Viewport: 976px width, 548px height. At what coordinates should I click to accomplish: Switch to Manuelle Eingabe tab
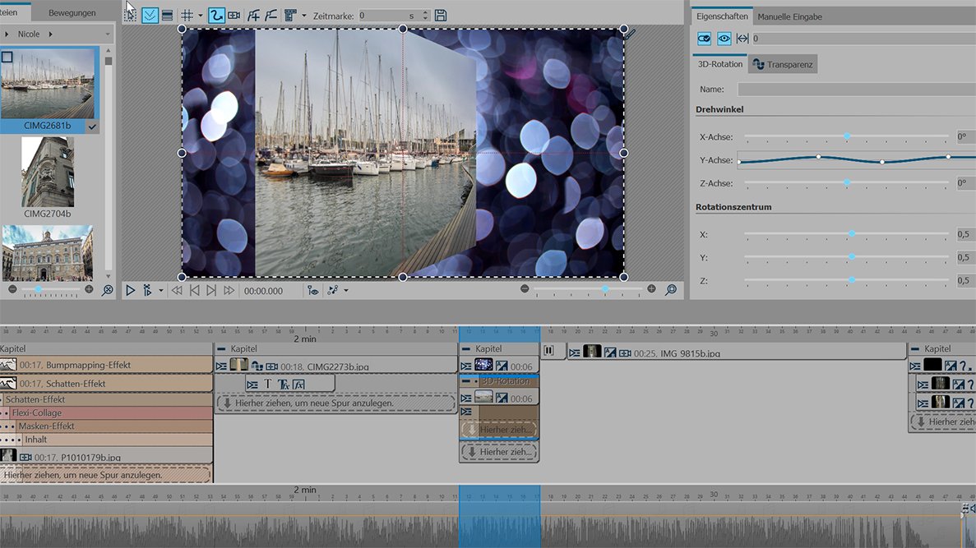tap(789, 16)
